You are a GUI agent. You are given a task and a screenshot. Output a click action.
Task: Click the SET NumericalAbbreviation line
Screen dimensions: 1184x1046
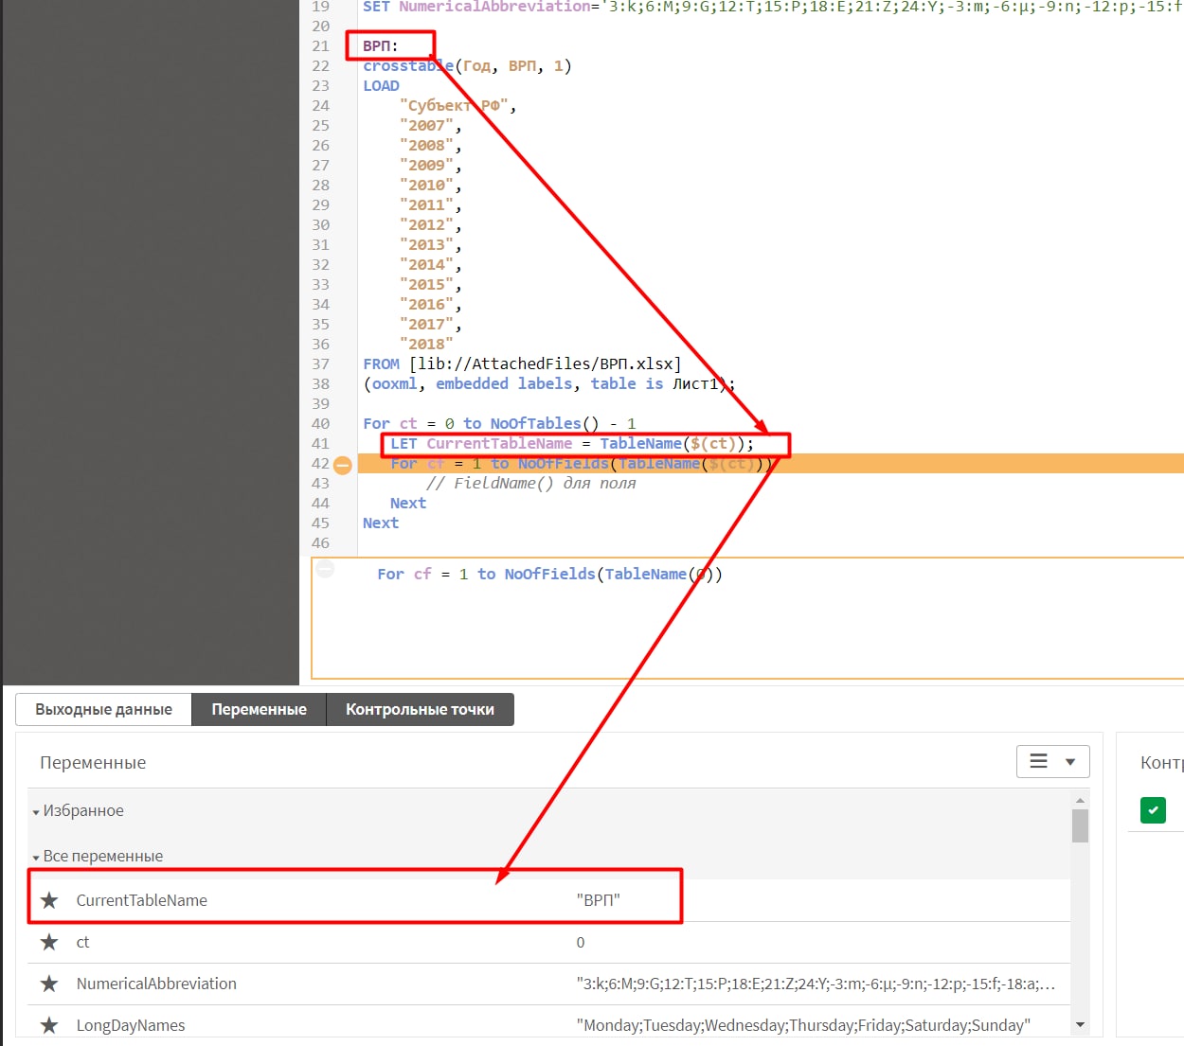click(x=772, y=7)
